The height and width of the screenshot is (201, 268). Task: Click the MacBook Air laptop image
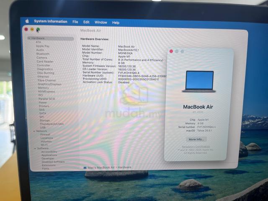pyautogui.click(x=199, y=82)
